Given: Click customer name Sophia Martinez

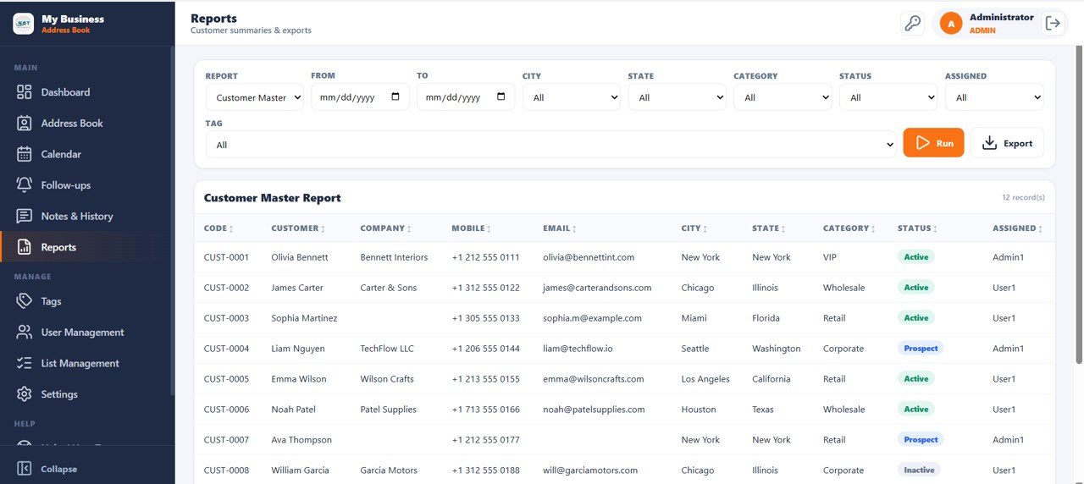Looking at the screenshot, I should coord(304,318).
